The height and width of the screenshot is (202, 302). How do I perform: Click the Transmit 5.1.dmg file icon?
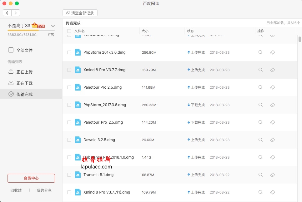(x=78, y=175)
